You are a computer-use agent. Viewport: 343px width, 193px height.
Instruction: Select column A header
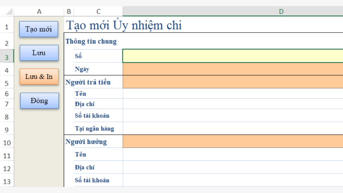[x=39, y=11]
